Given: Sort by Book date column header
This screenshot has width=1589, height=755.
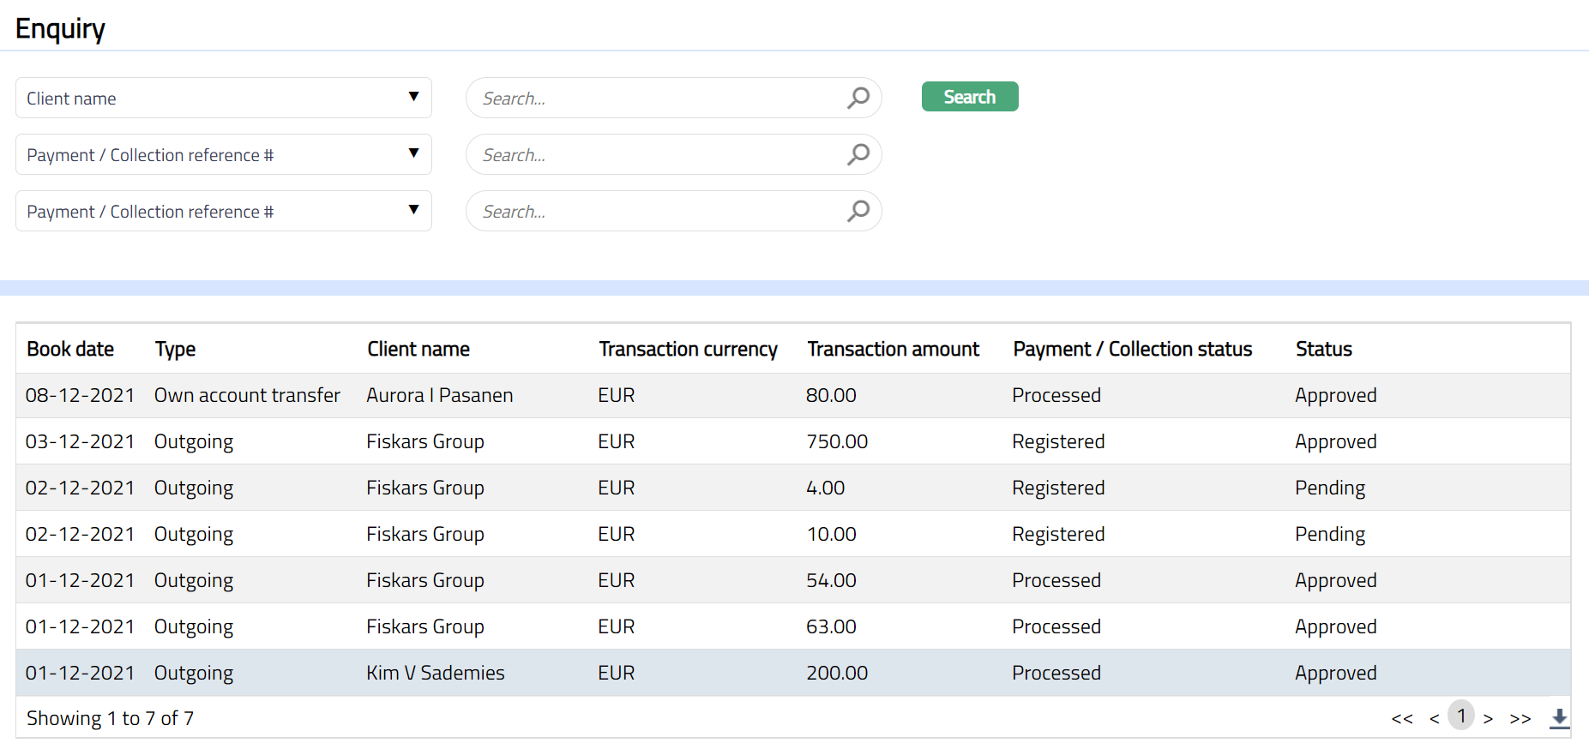Looking at the screenshot, I should (70, 349).
